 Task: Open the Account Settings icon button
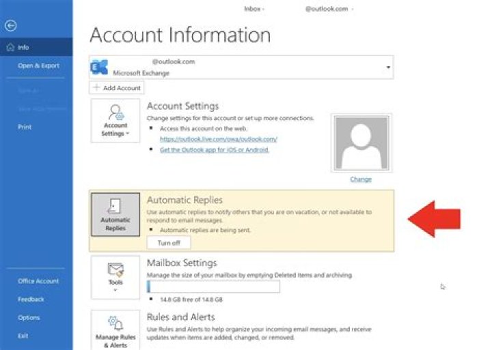tap(115, 121)
